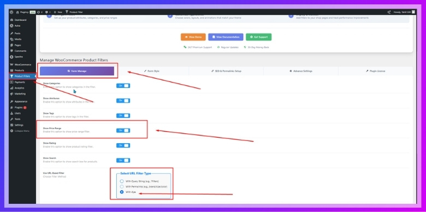Viewport: 426px width, 212px height.
Task: Collapse the admin sidebar menu
Action: (x=22, y=131)
